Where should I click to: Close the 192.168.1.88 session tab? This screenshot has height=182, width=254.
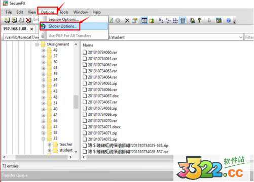pyautogui.click(x=31, y=29)
